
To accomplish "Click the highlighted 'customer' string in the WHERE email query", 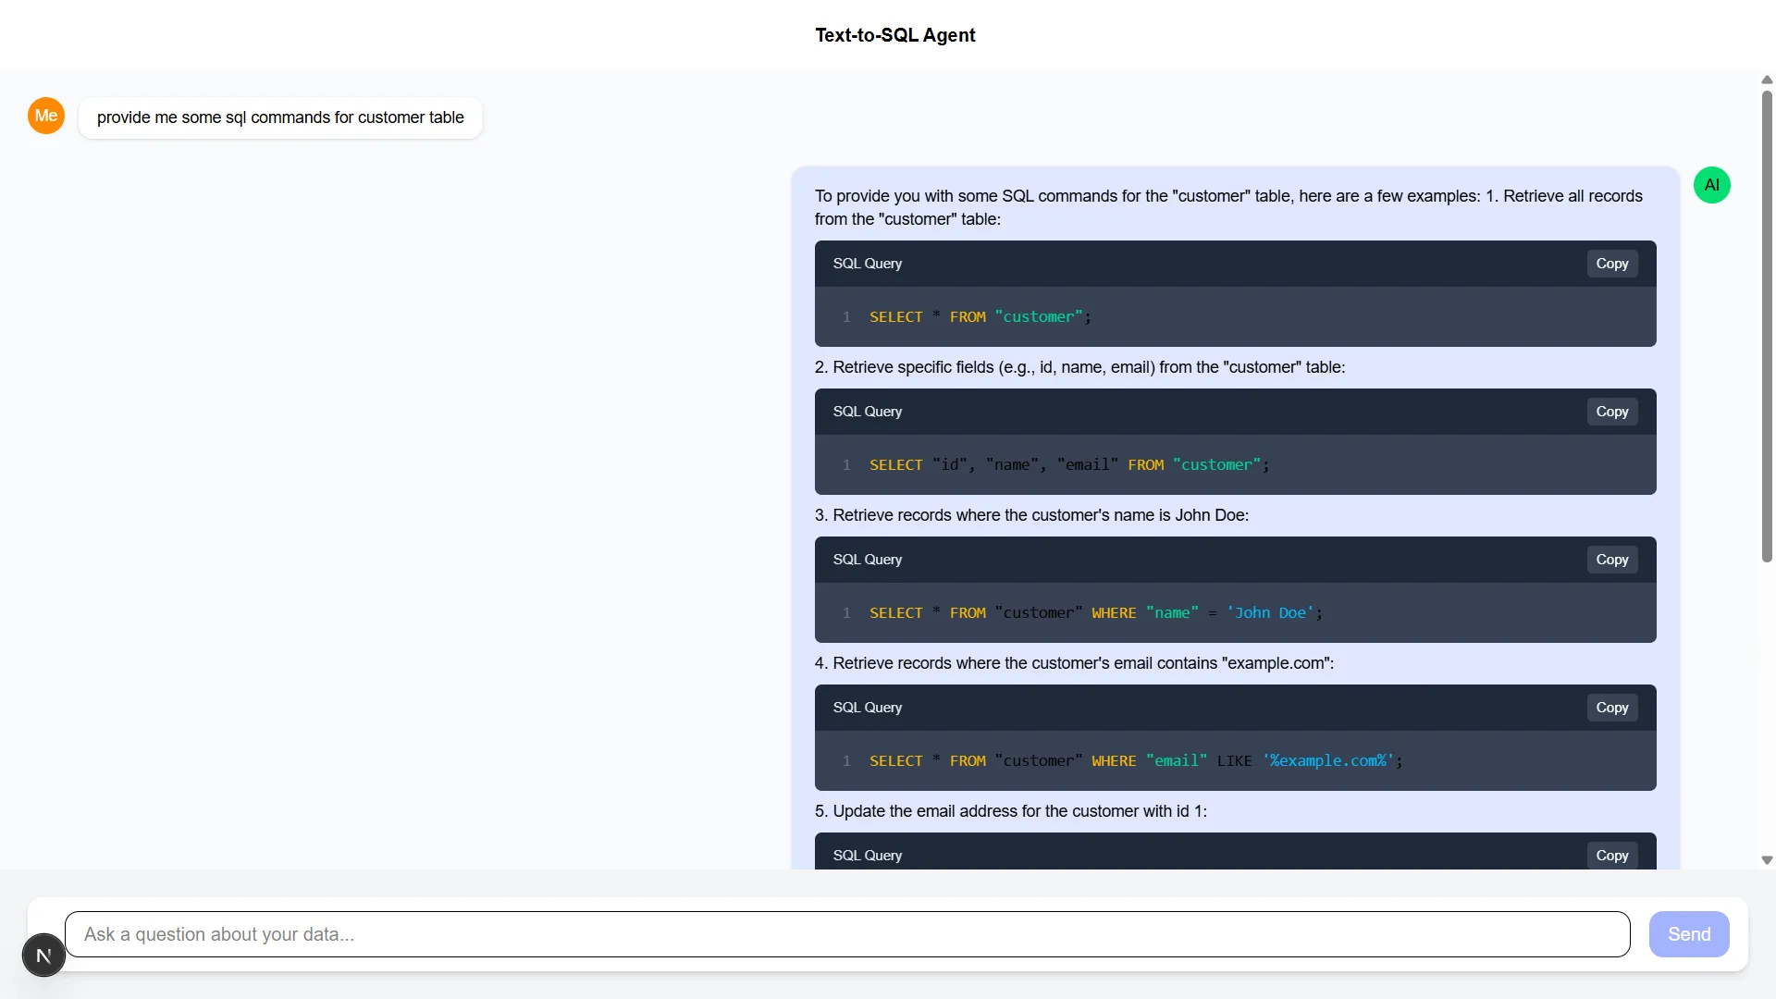I will pyautogui.click(x=1039, y=760).
